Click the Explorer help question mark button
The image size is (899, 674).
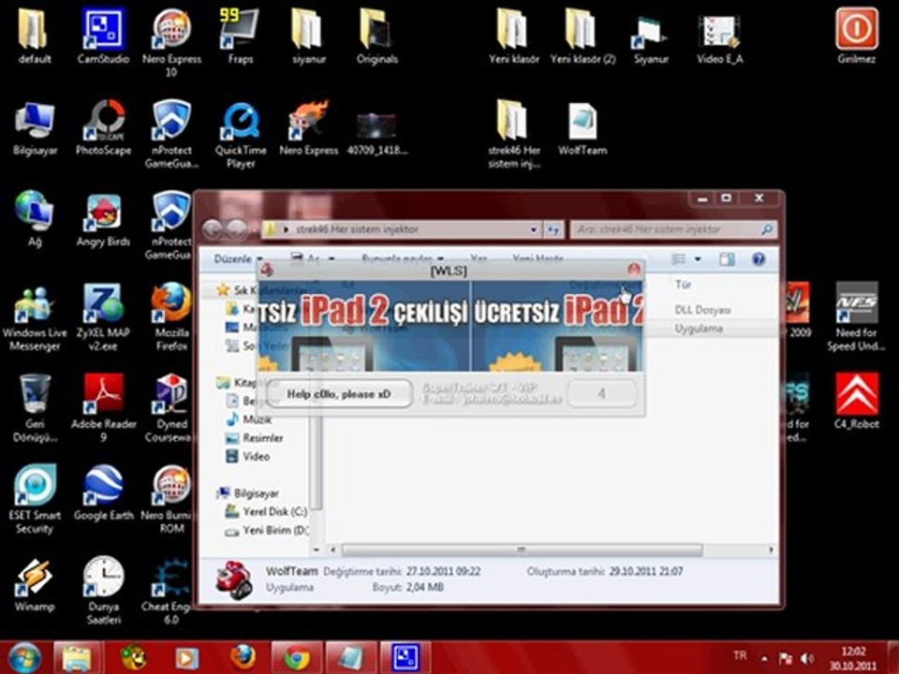pyautogui.click(x=758, y=259)
